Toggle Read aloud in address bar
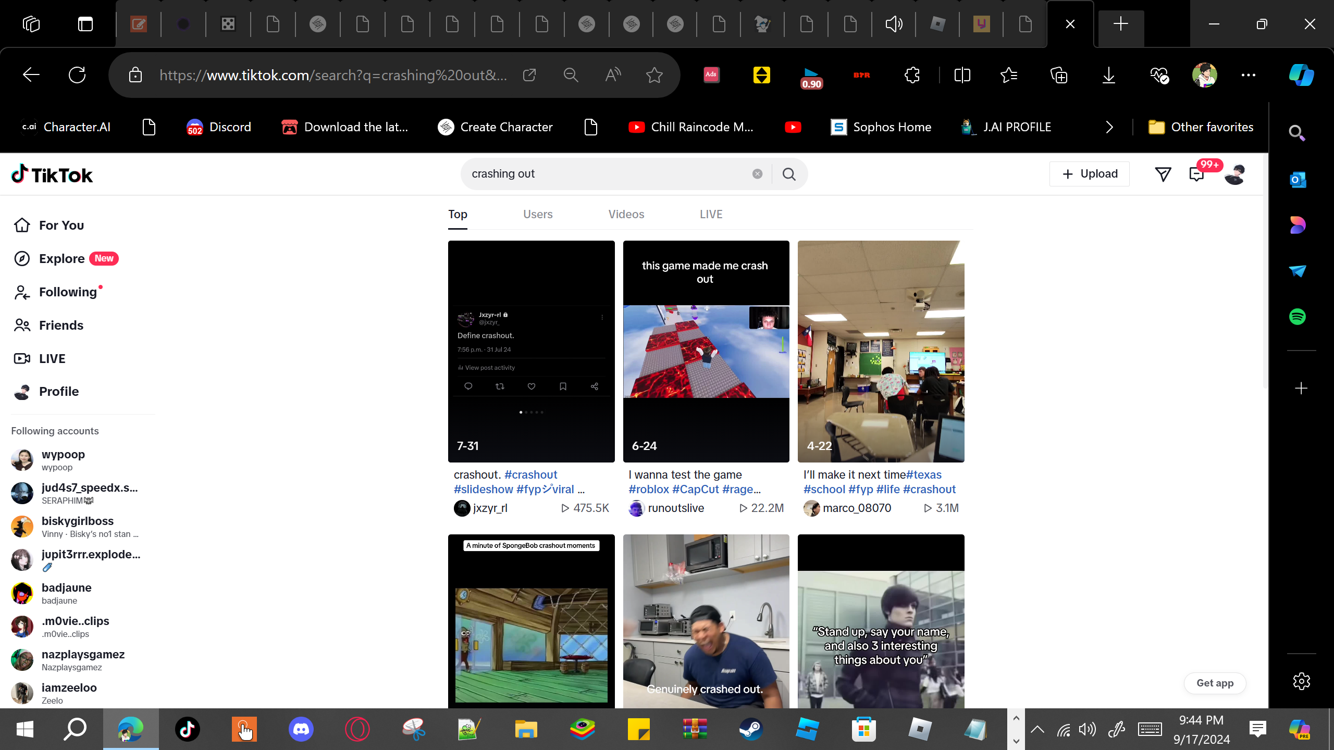Screen dimensions: 1334x750 pyautogui.click(x=613, y=75)
